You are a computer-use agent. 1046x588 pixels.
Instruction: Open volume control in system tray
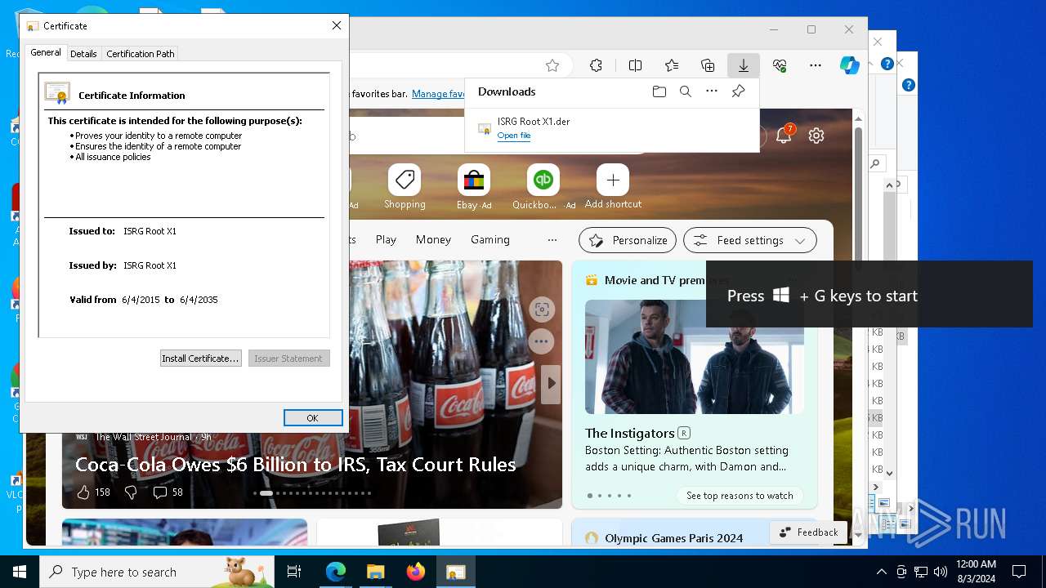(x=941, y=572)
